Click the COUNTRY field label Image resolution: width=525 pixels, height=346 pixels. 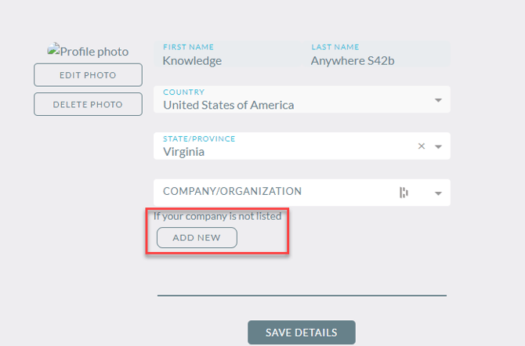(183, 92)
